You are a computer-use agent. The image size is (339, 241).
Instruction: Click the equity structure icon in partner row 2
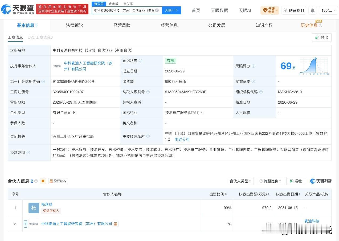click(x=116, y=224)
